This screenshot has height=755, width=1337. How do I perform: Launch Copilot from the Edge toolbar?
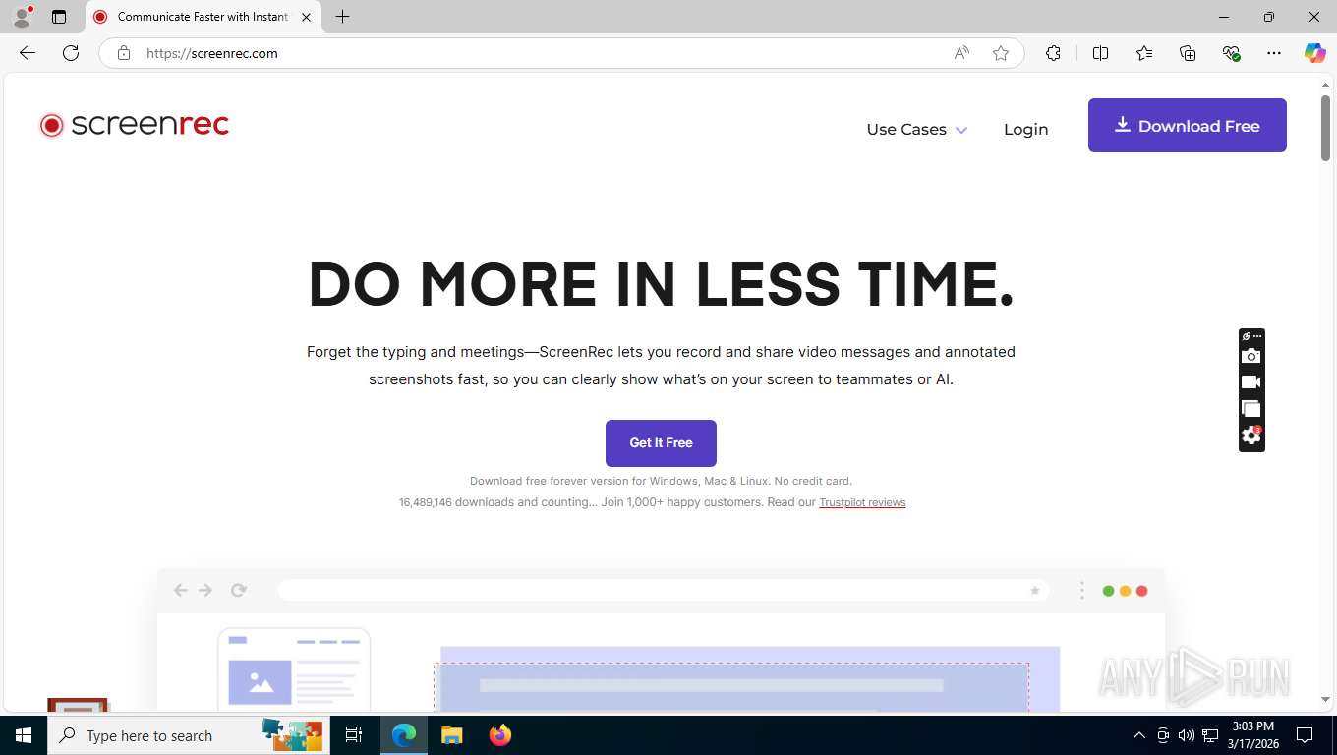[1314, 53]
